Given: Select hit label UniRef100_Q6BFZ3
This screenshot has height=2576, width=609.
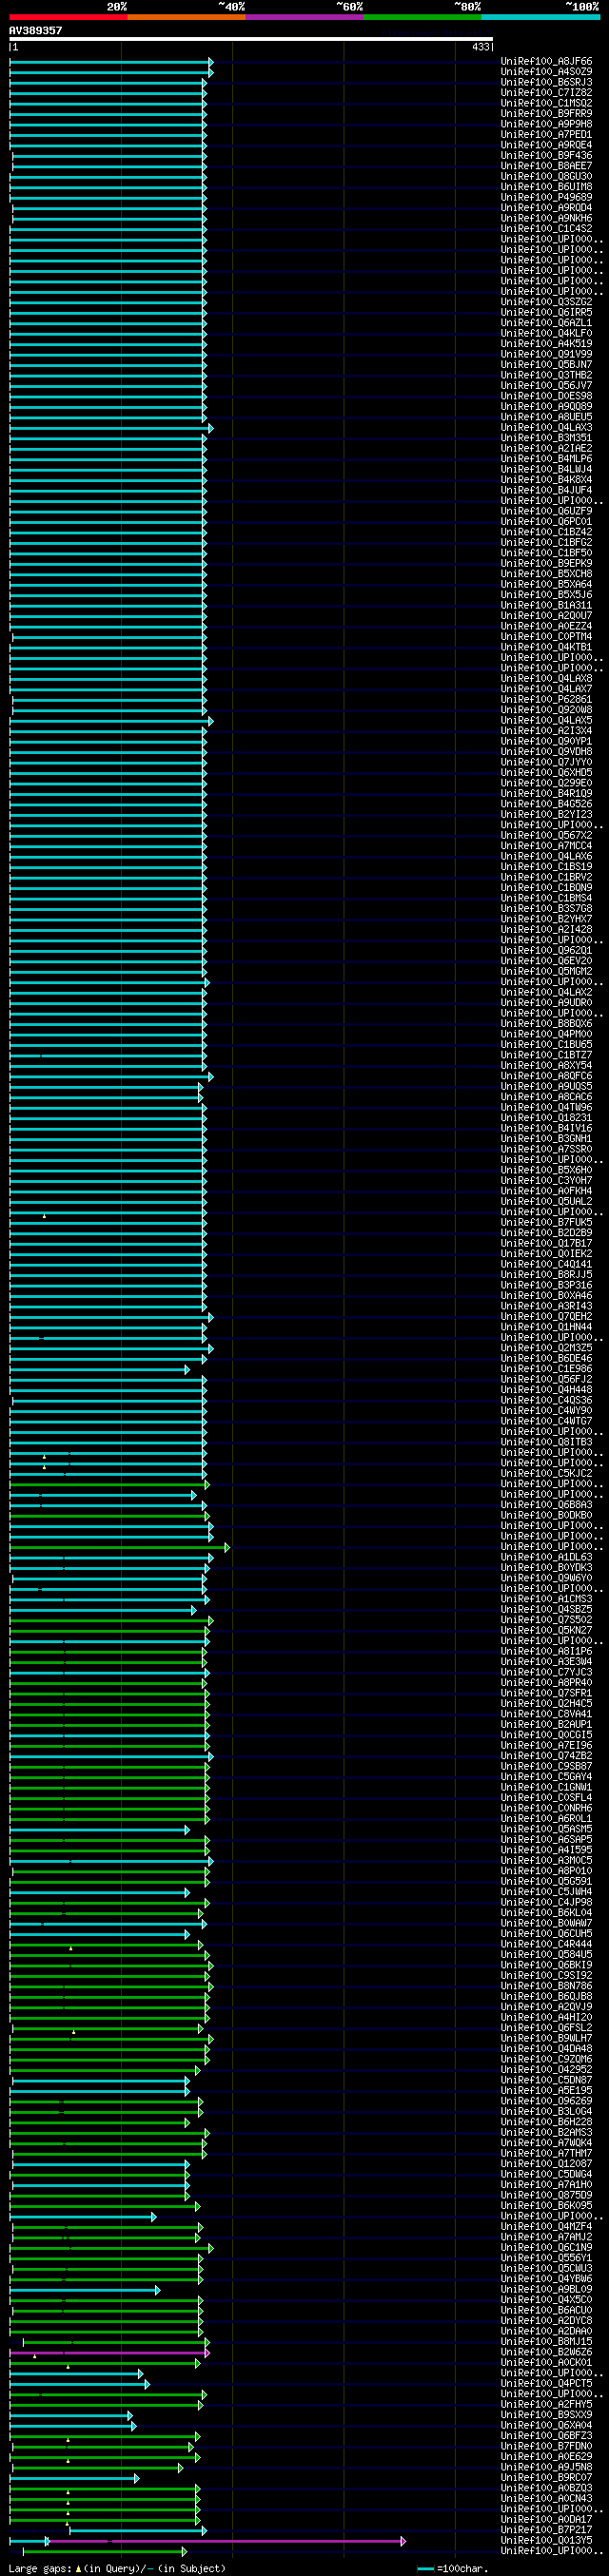Looking at the screenshot, I should click(x=546, y=2435).
